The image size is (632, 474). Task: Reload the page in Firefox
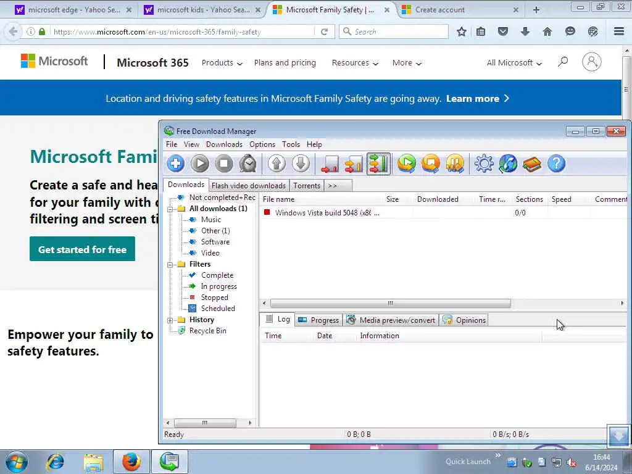click(325, 31)
